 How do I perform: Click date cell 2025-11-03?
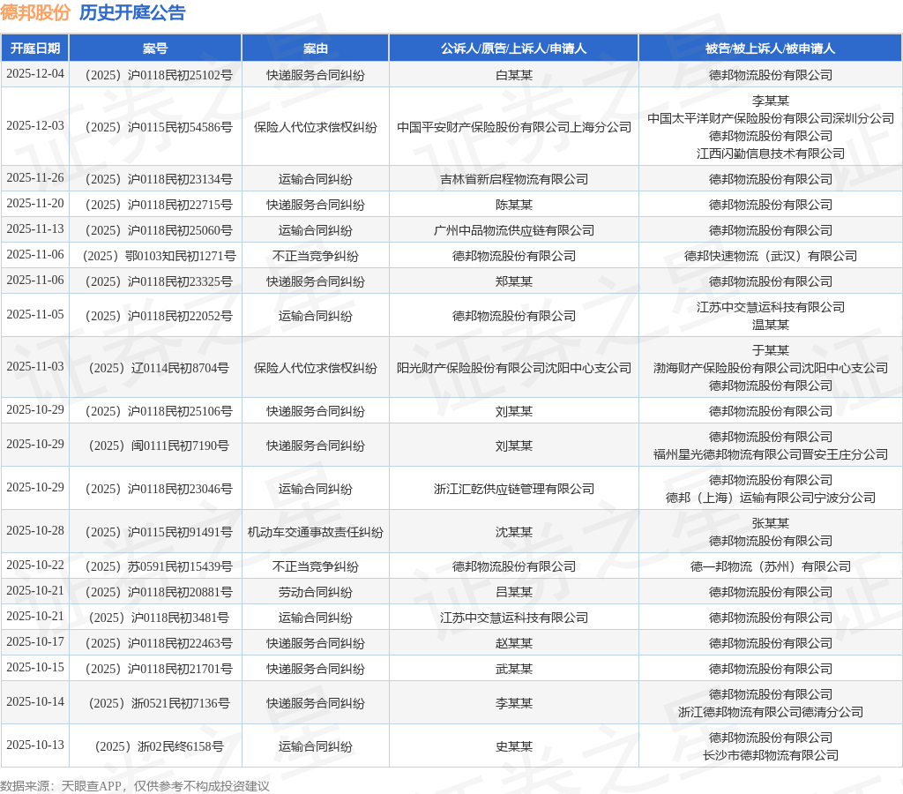(x=35, y=366)
